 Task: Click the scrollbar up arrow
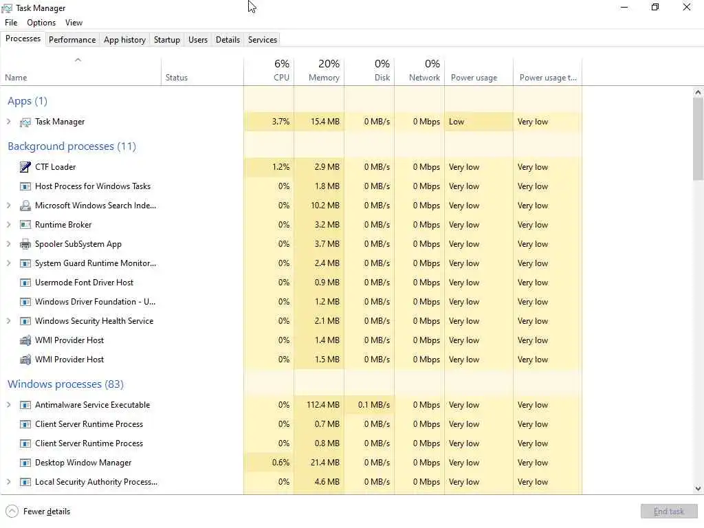pos(698,93)
